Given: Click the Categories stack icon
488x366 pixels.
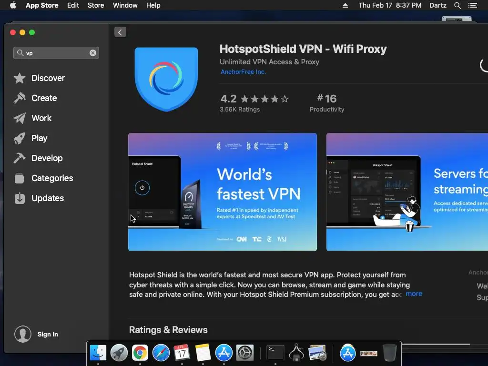Looking at the screenshot, I should click(19, 178).
